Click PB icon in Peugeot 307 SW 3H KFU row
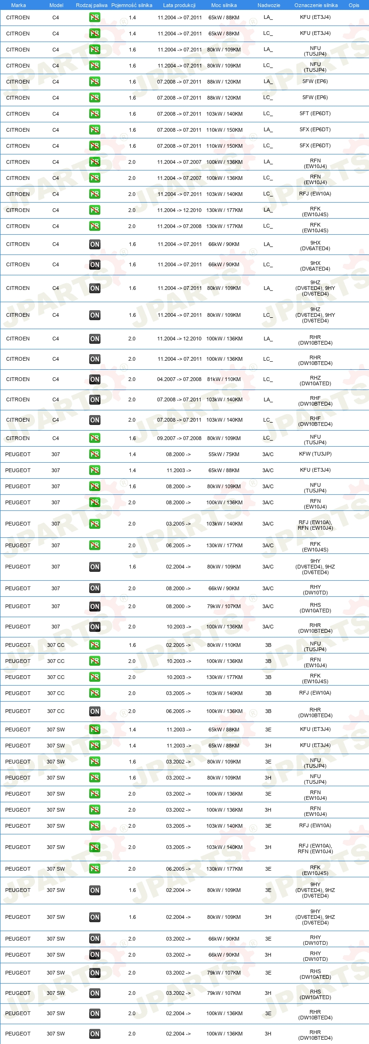This screenshot has width=369, height=1044. pyautogui.click(x=94, y=746)
